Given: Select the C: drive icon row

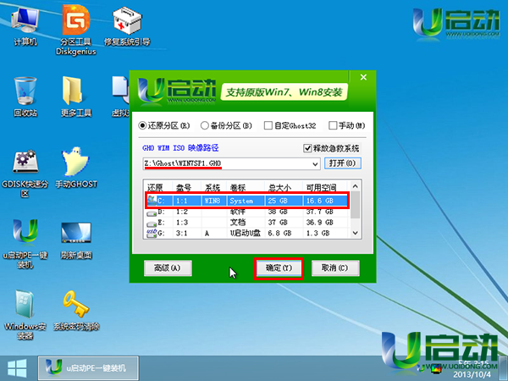Looking at the screenshot, I should click(x=247, y=201).
